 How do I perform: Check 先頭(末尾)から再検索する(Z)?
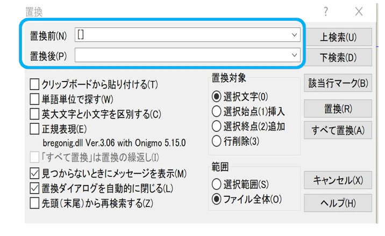34,203
